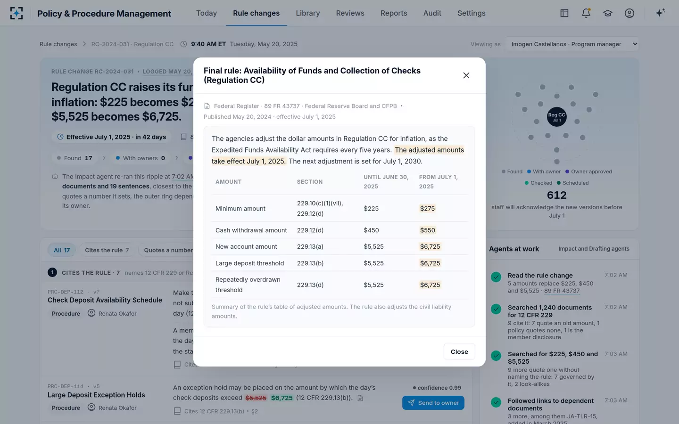The image size is (679, 424).
Task: Switch to the Today tab
Action: point(207,13)
